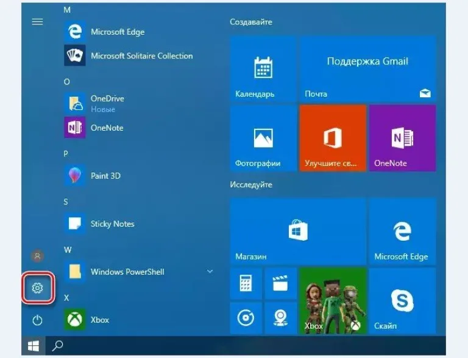Click the letter W section header
Image resolution: width=468 pixels, height=358 pixels.
pos(68,250)
